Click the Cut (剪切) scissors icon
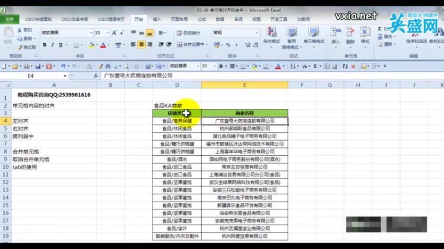This screenshot has height=249, width=444. pyautogui.click(x=19, y=30)
